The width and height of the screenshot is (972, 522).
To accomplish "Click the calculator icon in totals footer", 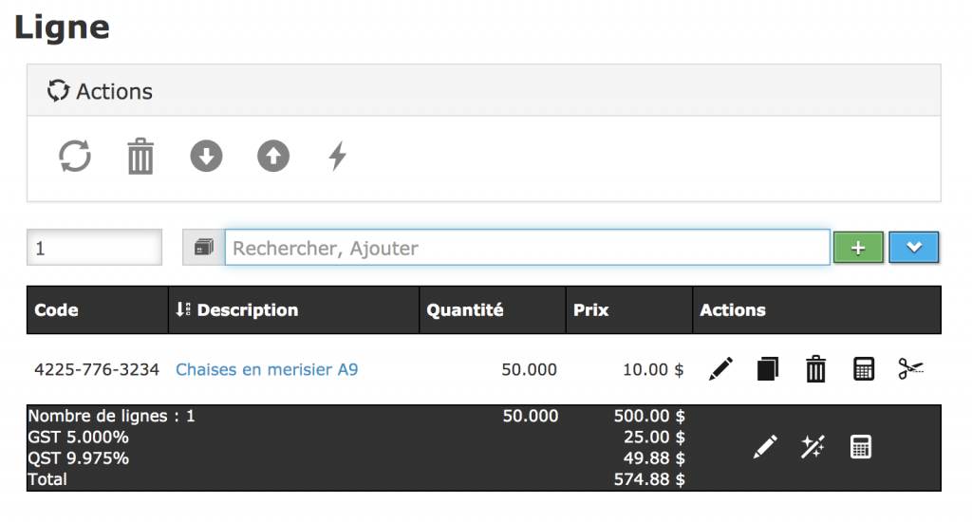I will (x=861, y=447).
